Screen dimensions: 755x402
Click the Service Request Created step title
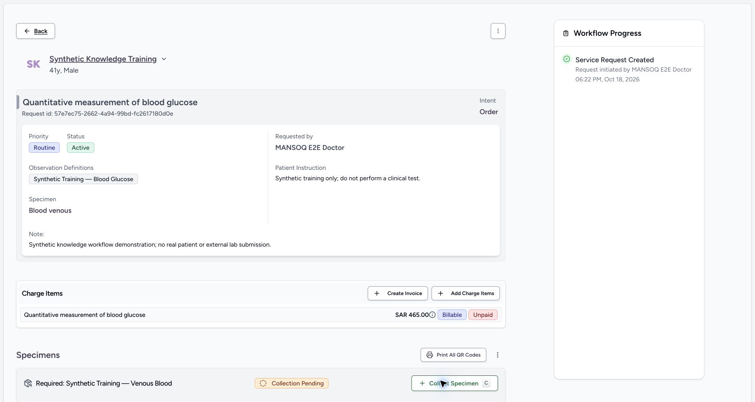[x=614, y=60]
